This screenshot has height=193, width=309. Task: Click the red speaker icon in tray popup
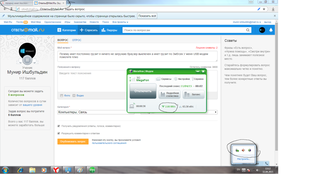(243, 150)
